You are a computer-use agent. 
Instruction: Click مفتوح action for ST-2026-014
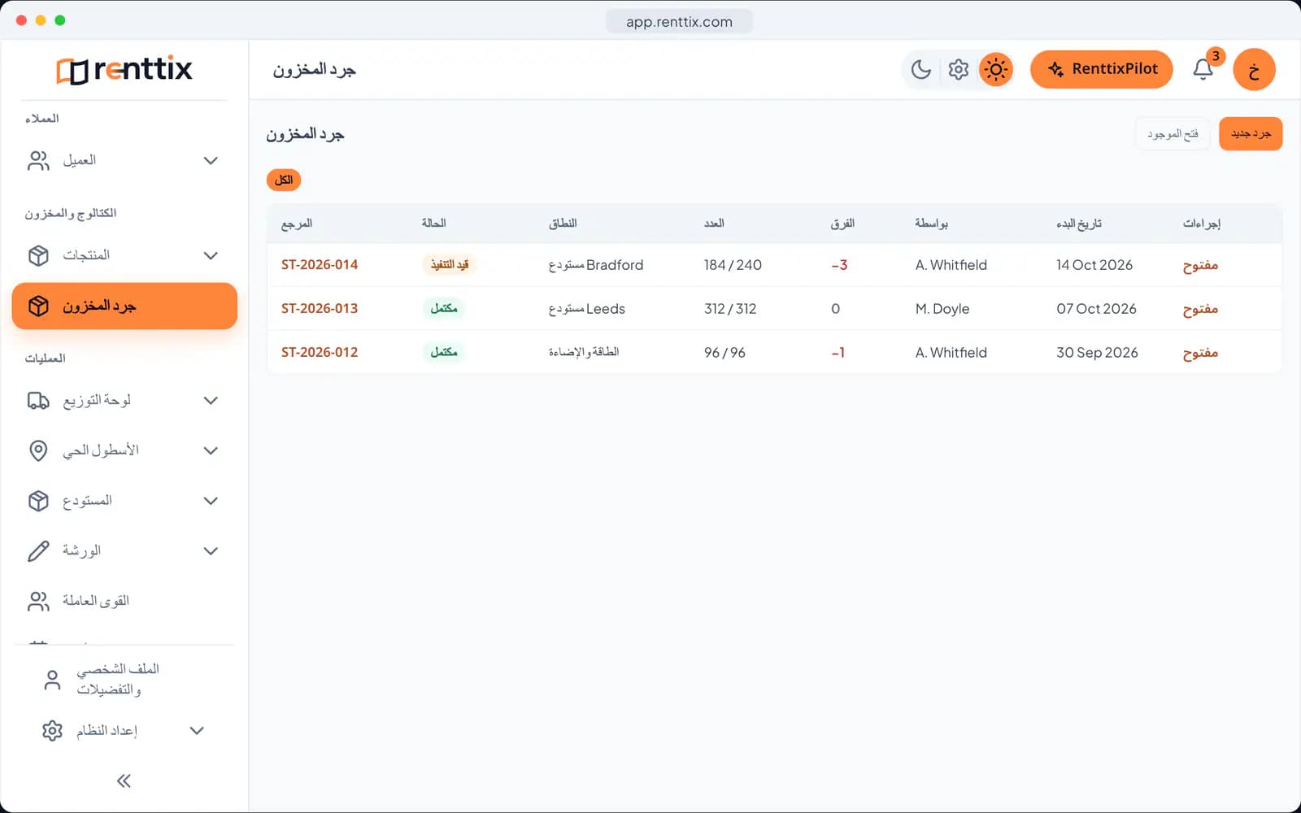[1200, 265]
